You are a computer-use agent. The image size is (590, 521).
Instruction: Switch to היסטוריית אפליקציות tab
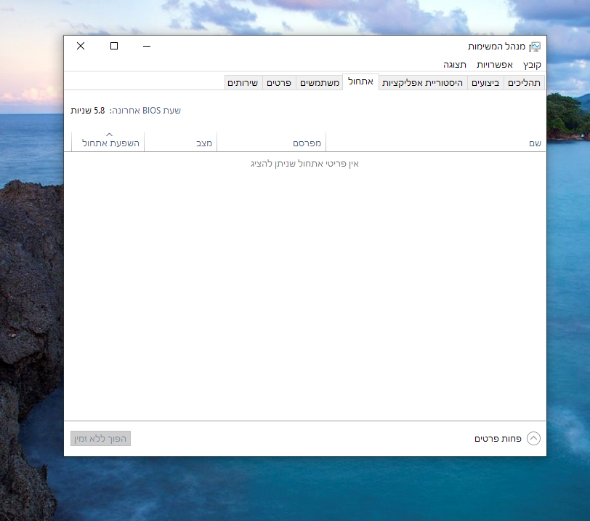coord(423,82)
